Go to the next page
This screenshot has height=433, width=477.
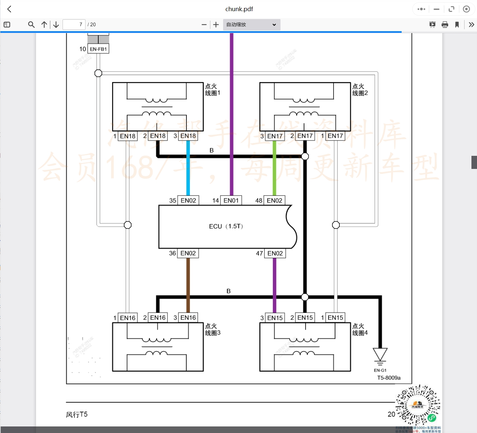56,25
